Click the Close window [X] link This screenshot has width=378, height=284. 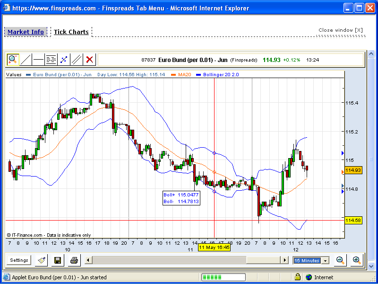pos(340,30)
